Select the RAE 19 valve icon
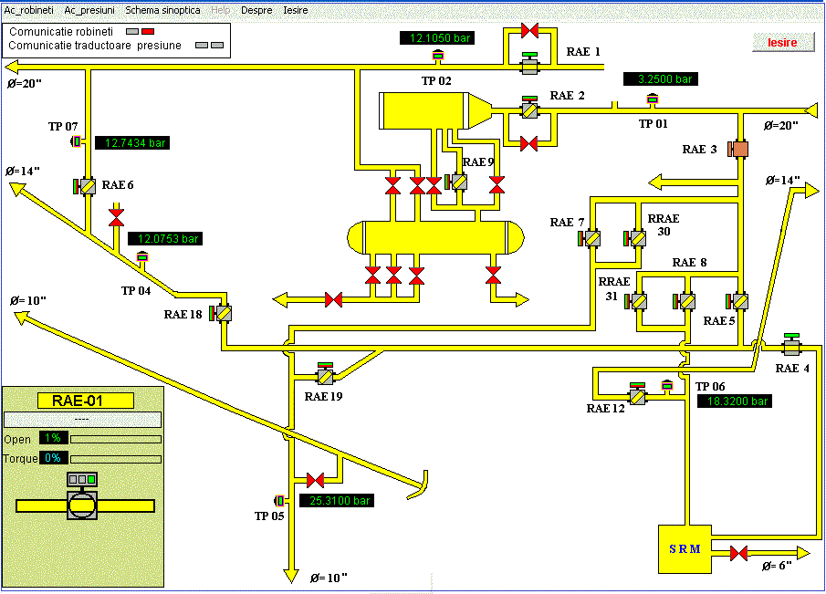Image resolution: width=826 pixels, height=594 pixels. pyautogui.click(x=324, y=375)
